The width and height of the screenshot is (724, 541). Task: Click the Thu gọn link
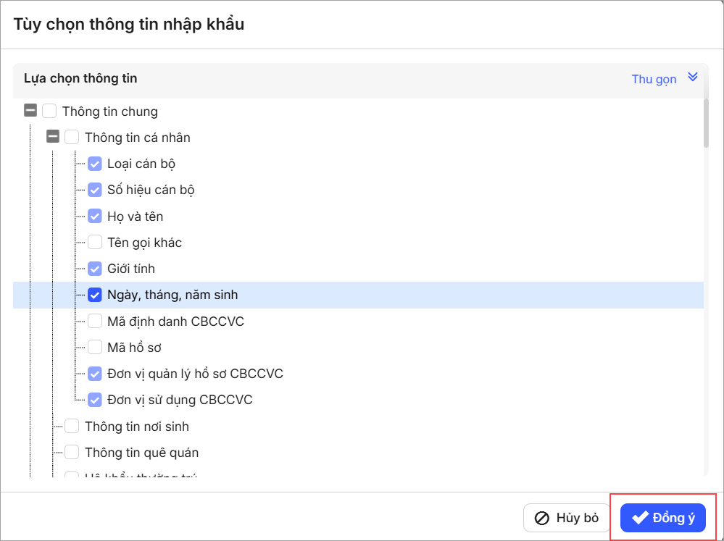(654, 79)
